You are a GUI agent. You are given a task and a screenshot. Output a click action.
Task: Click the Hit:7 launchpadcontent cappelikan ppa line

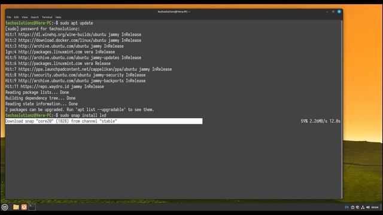point(89,69)
